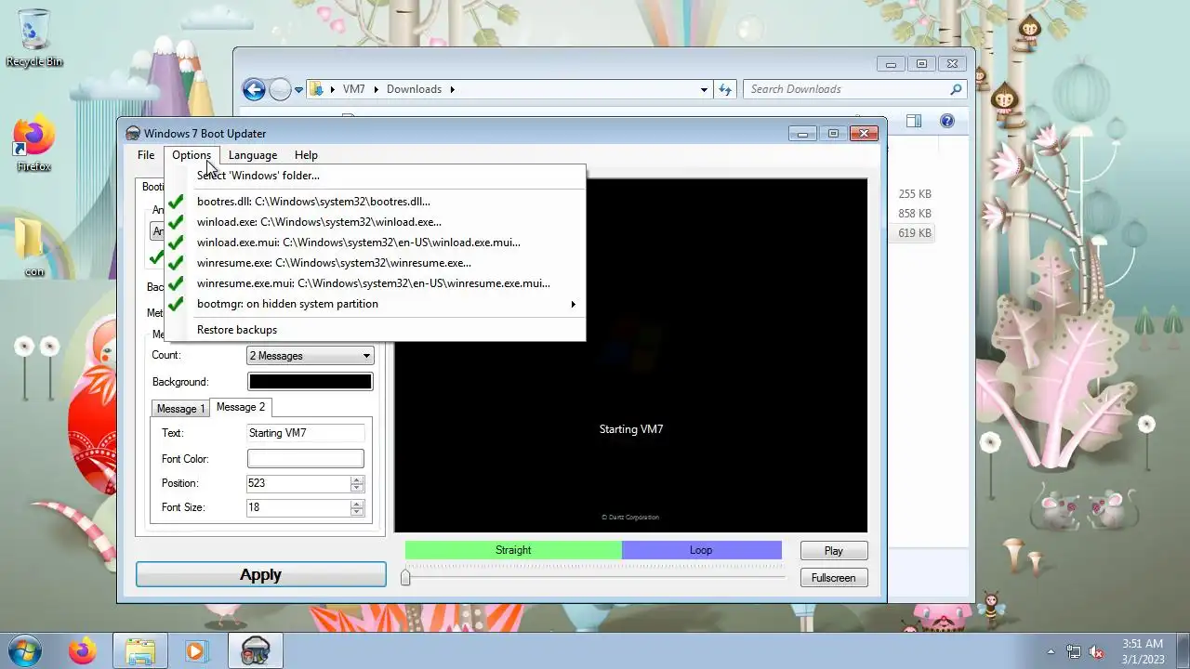The image size is (1190, 669).
Task: Decrease Font Size with down arrow
Action: click(x=357, y=512)
